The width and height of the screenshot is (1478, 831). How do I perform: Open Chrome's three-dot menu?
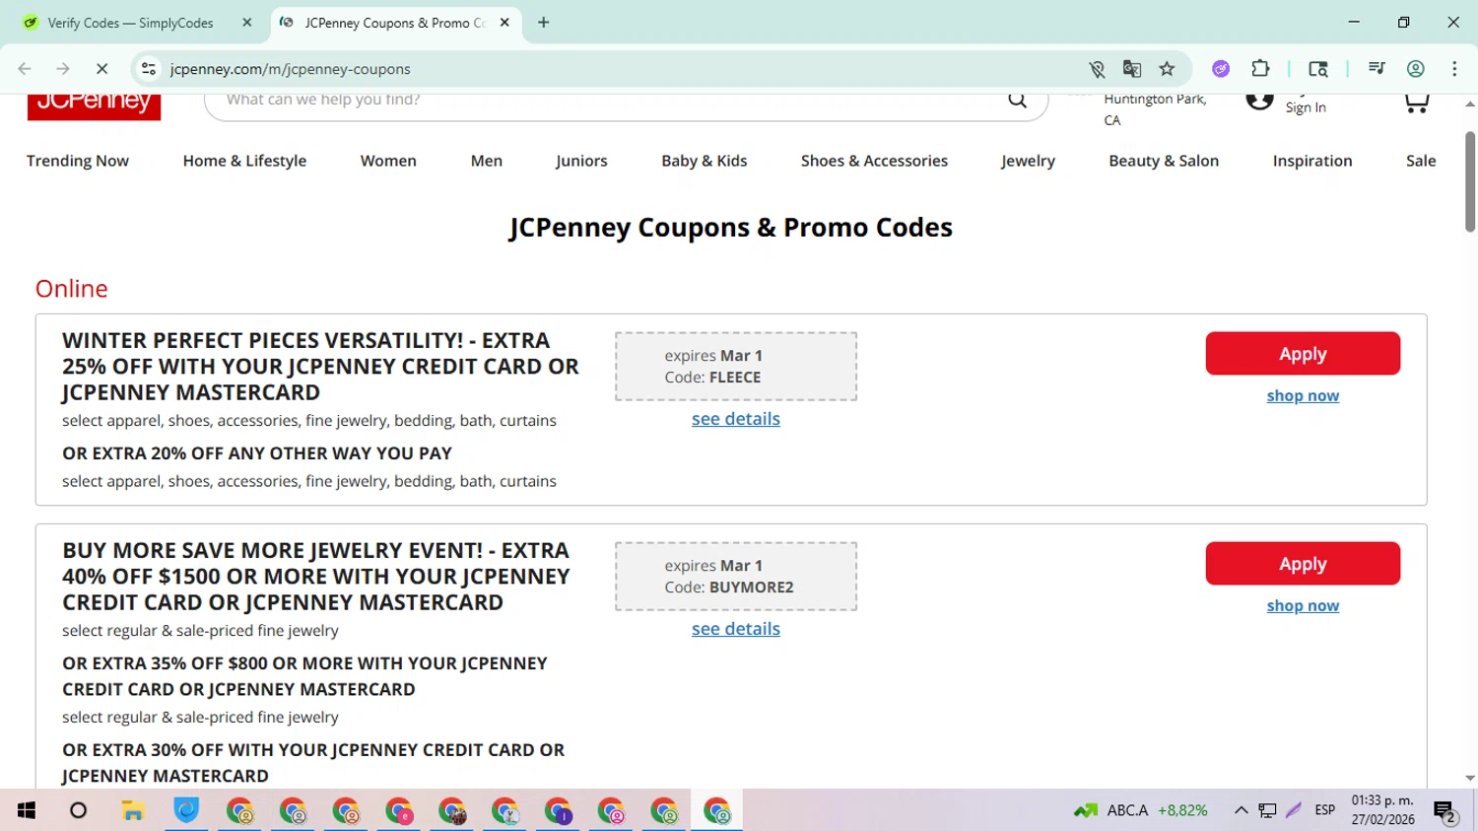[1454, 69]
